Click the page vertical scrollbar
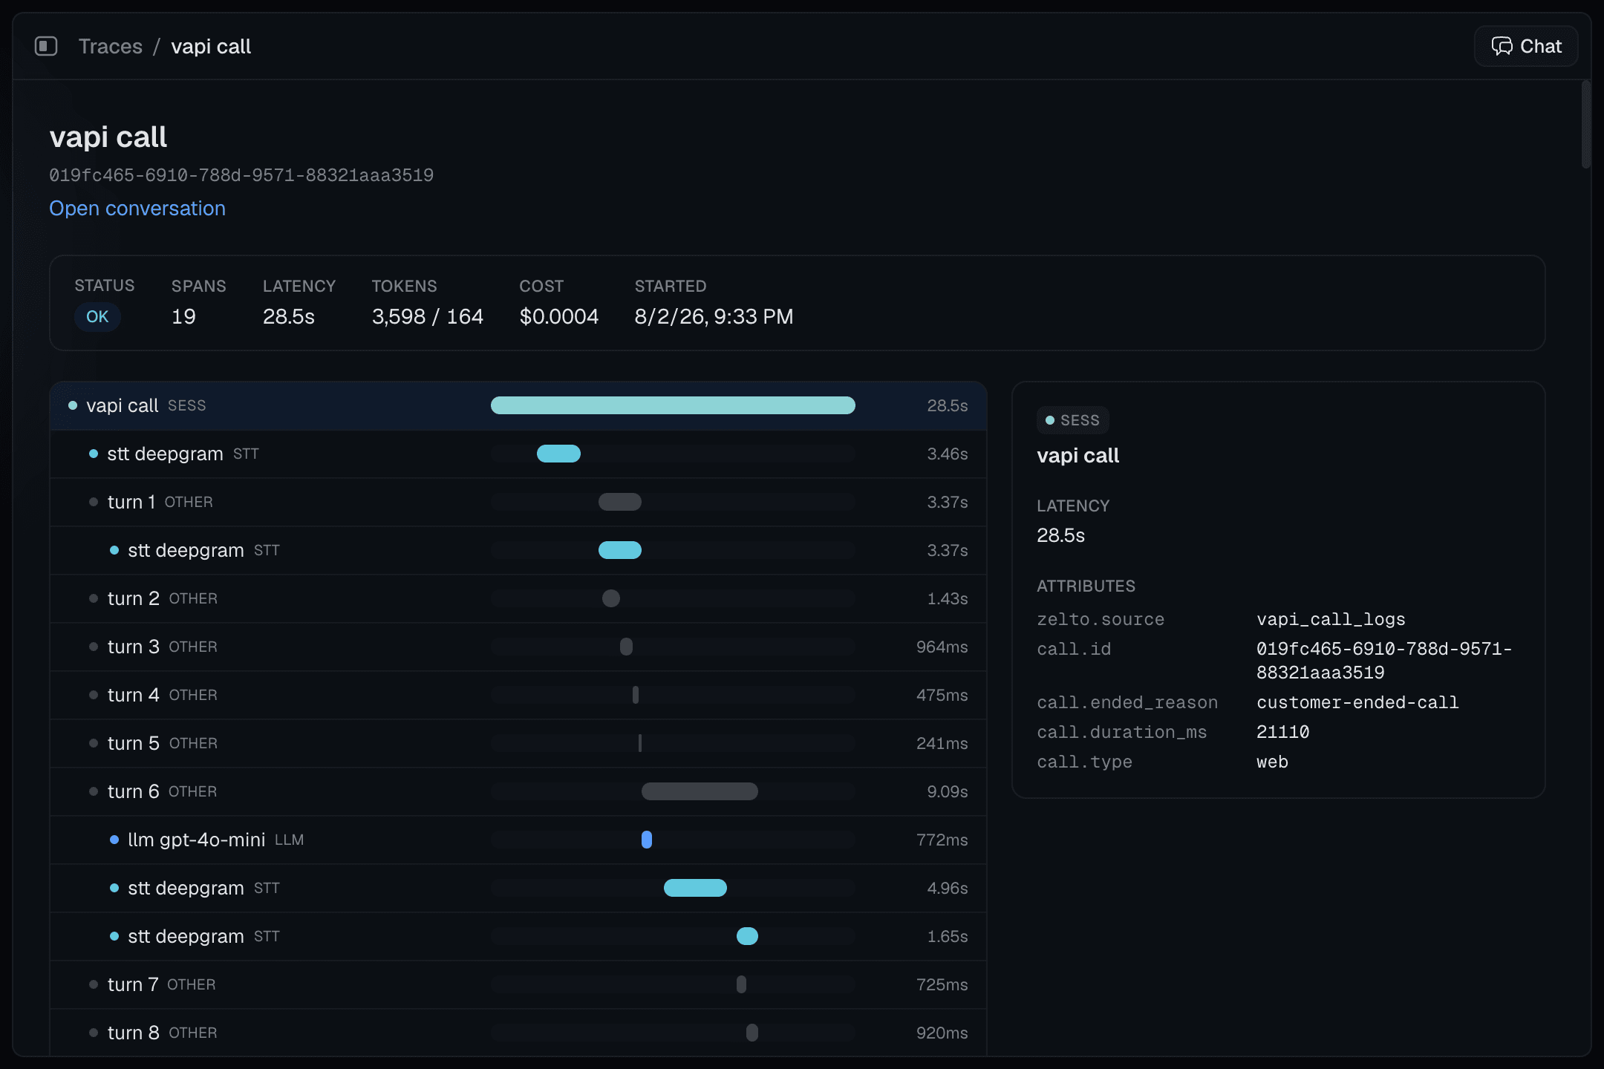1604x1069 pixels. [1585, 125]
